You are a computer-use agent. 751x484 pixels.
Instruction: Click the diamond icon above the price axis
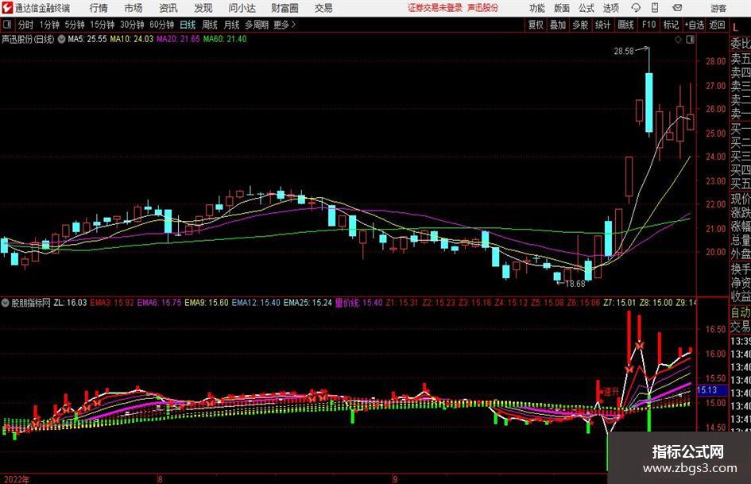pyautogui.click(x=678, y=40)
